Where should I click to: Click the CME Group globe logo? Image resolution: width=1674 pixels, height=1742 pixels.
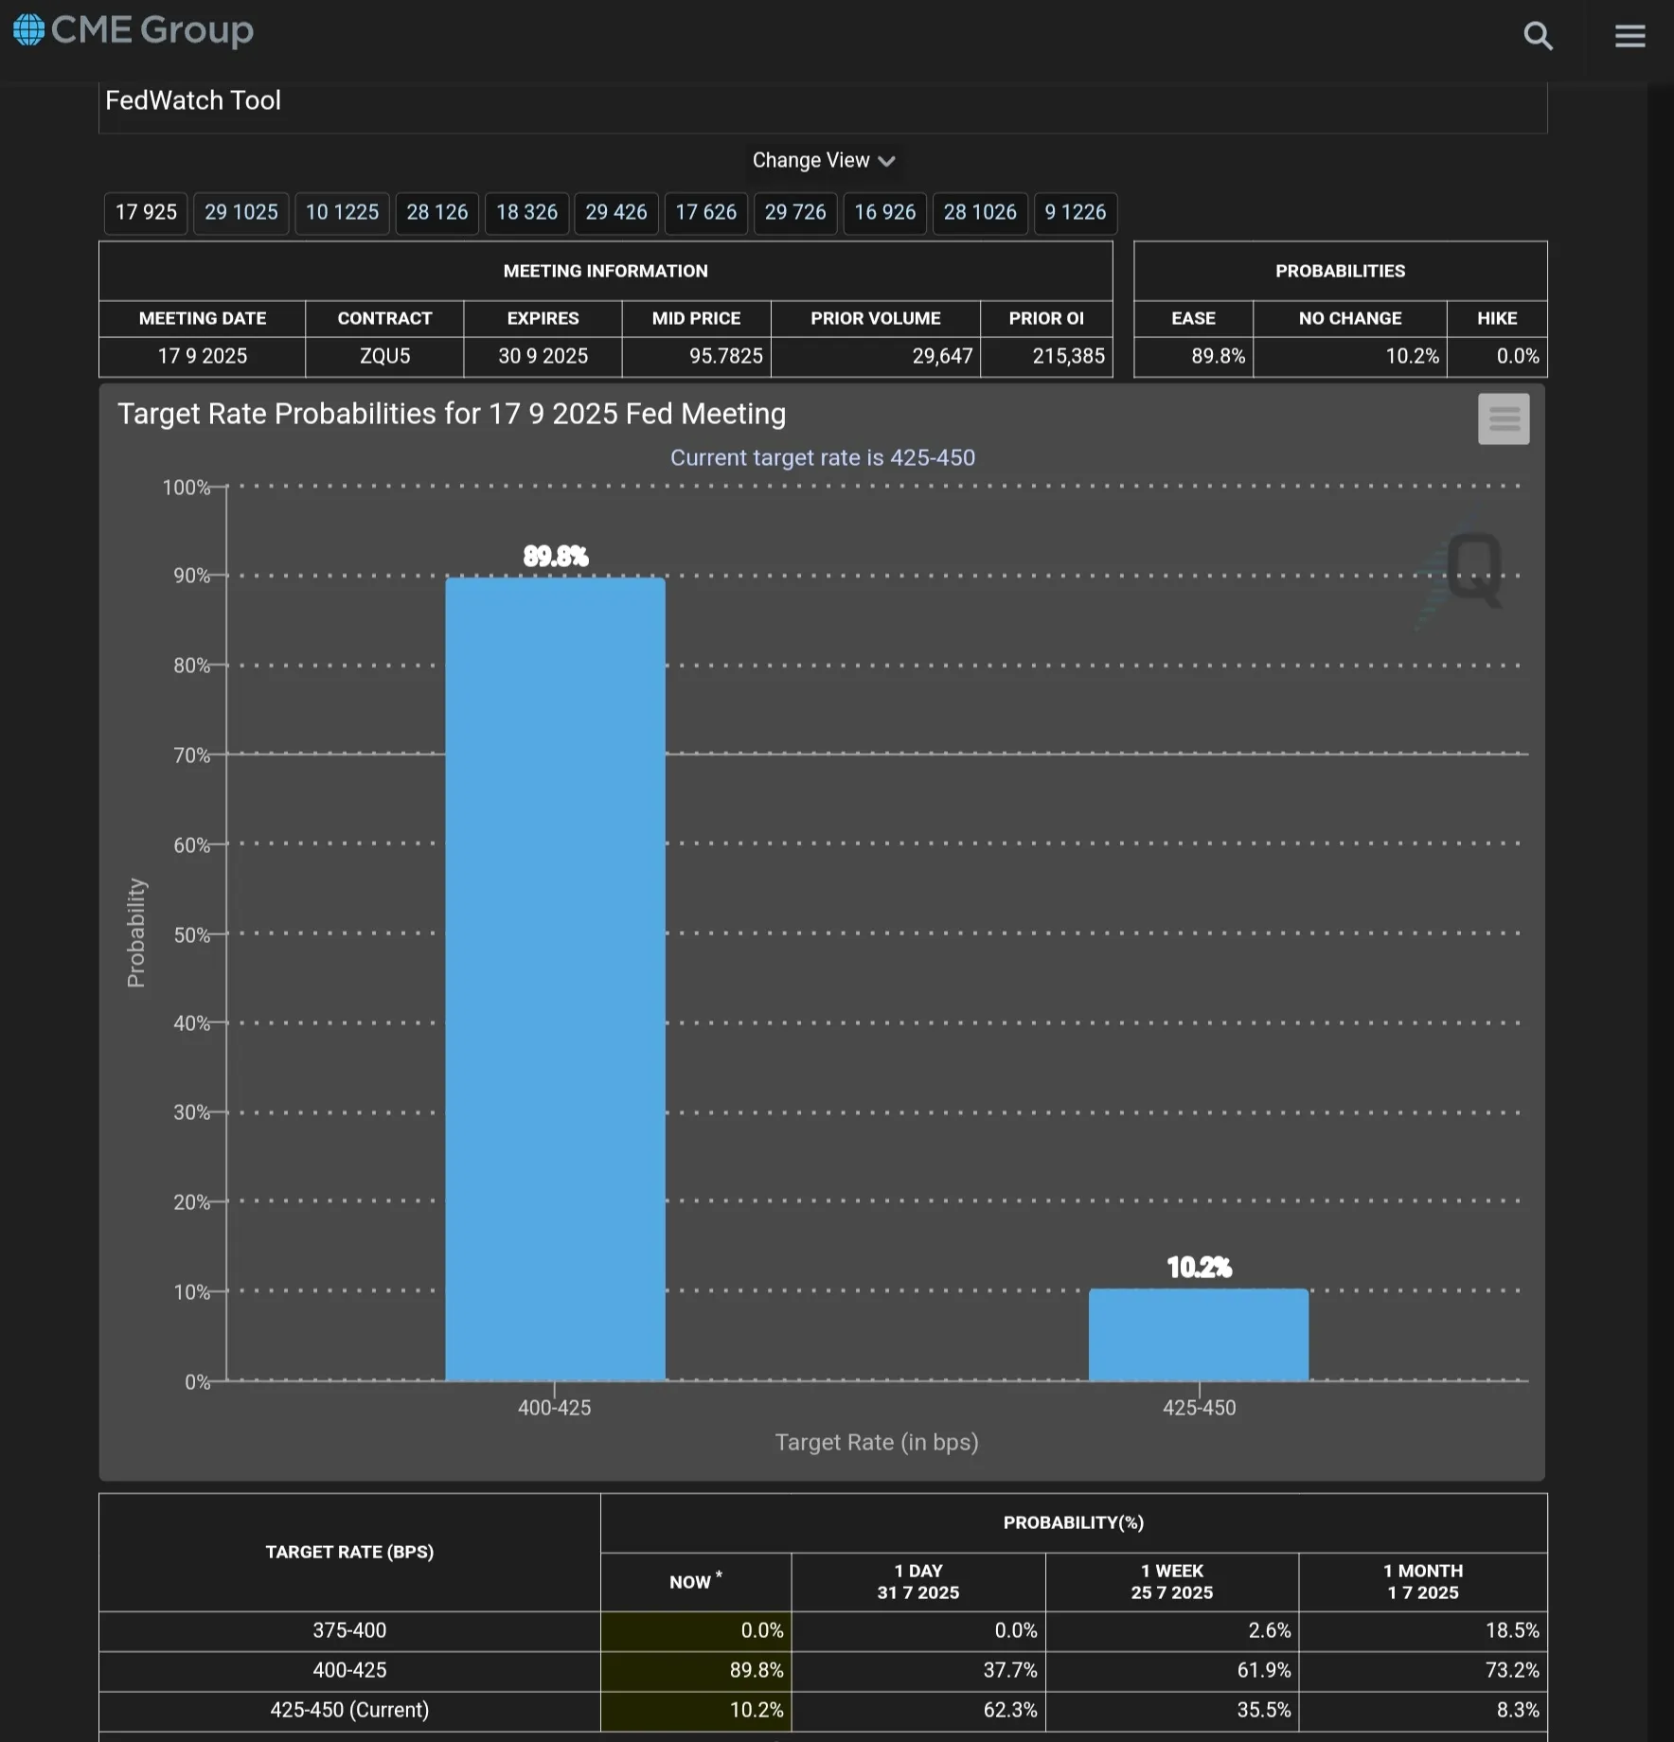pos(28,30)
